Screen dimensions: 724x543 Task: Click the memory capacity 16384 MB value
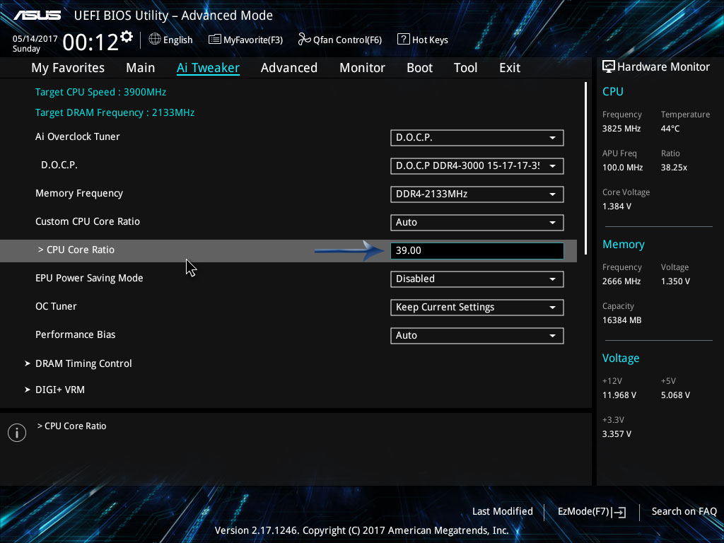pyautogui.click(x=622, y=320)
